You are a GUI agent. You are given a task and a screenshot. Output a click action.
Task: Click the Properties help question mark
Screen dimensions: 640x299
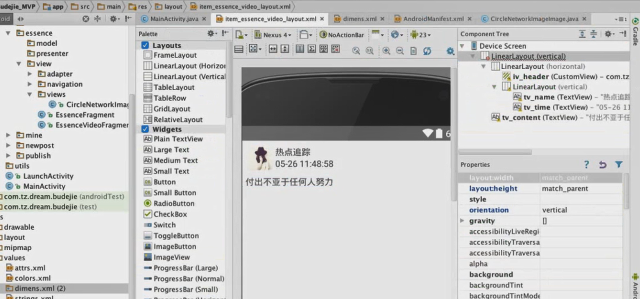click(x=586, y=164)
